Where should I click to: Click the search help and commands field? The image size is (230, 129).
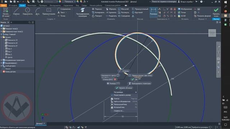pyautogui.click(x=164, y=1)
